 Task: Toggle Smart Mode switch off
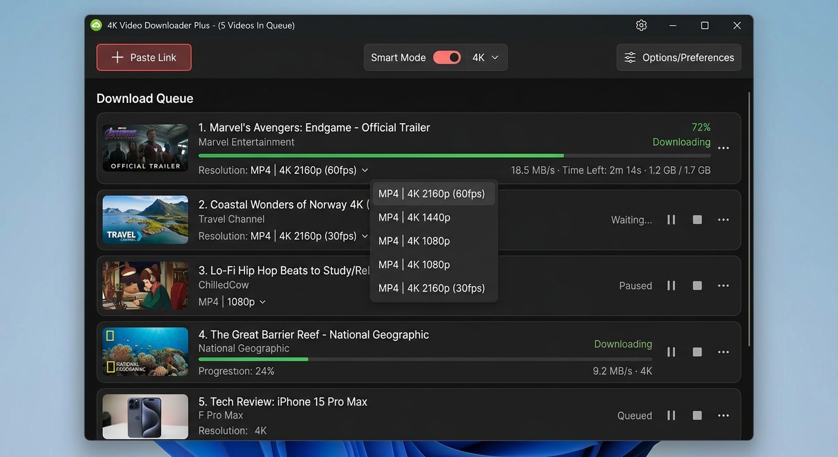point(447,58)
